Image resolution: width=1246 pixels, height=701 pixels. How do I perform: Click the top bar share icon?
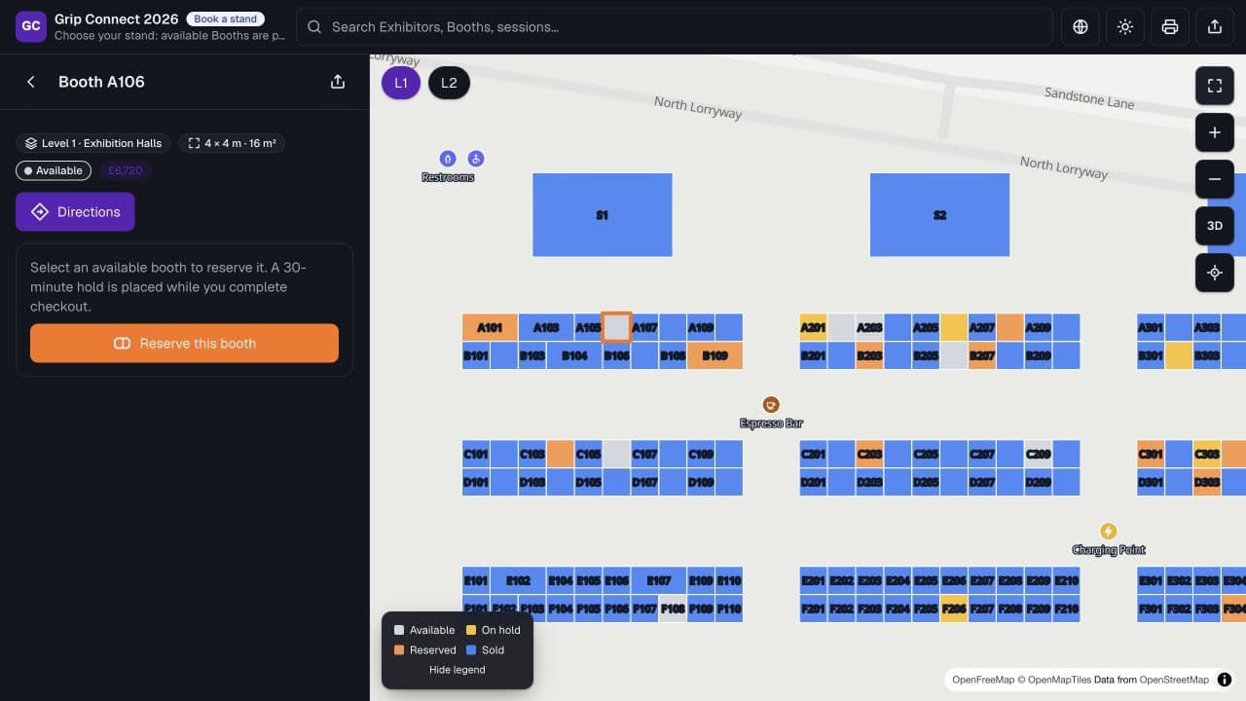(x=1215, y=27)
